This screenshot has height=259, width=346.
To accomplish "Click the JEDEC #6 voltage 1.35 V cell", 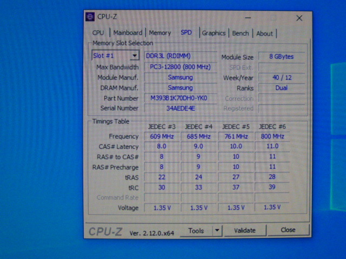I will (272, 207).
